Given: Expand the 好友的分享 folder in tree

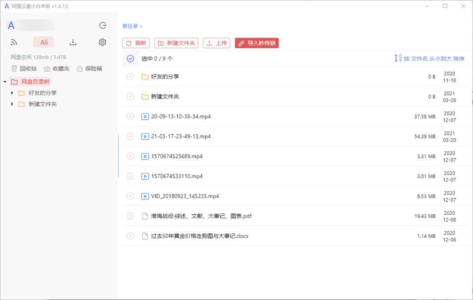Looking at the screenshot, I should [x=11, y=93].
